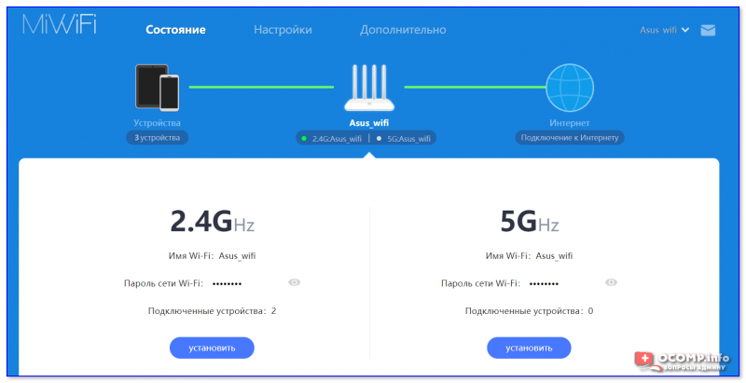
Task: Switch to the Состояние tab
Action: (x=175, y=30)
